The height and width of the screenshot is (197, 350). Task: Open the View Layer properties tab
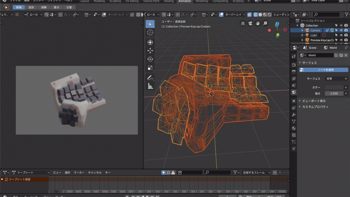click(294, 79)
